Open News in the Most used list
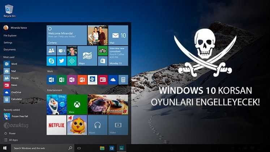 (x=10, y=85)
